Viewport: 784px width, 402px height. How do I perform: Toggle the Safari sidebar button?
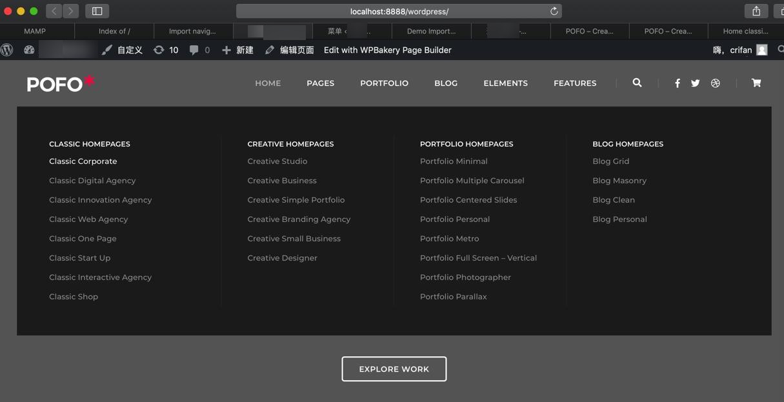pos(97,11)
